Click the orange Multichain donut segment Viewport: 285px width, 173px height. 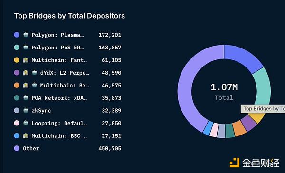239,128
